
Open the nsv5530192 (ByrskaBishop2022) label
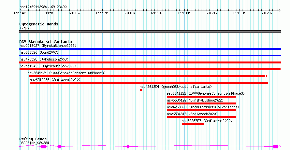[x=195, y=100]
